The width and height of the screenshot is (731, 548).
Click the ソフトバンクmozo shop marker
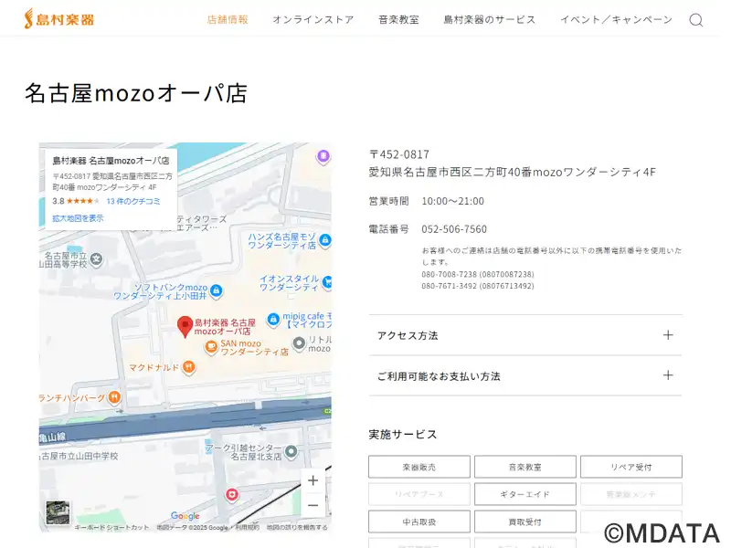[x=216, y=290]
